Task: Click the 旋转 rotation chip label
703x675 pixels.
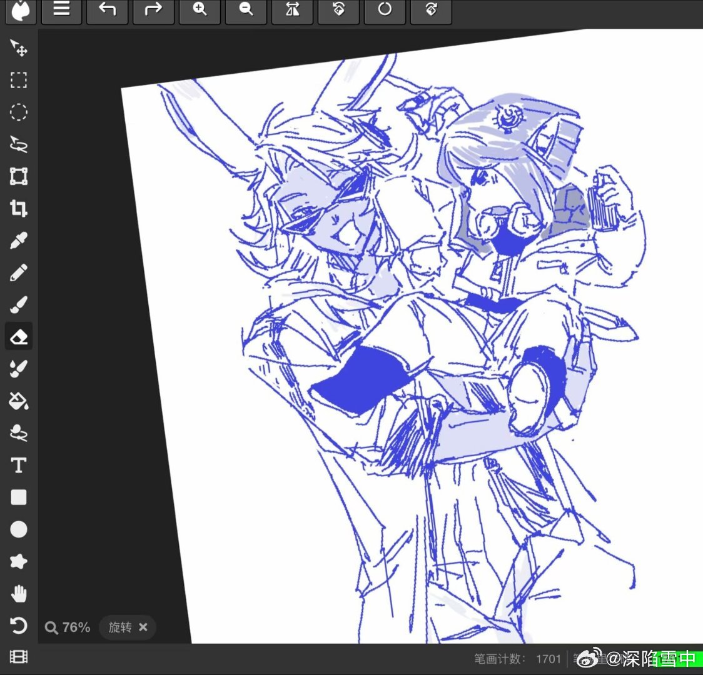Action: pos(120,627)
